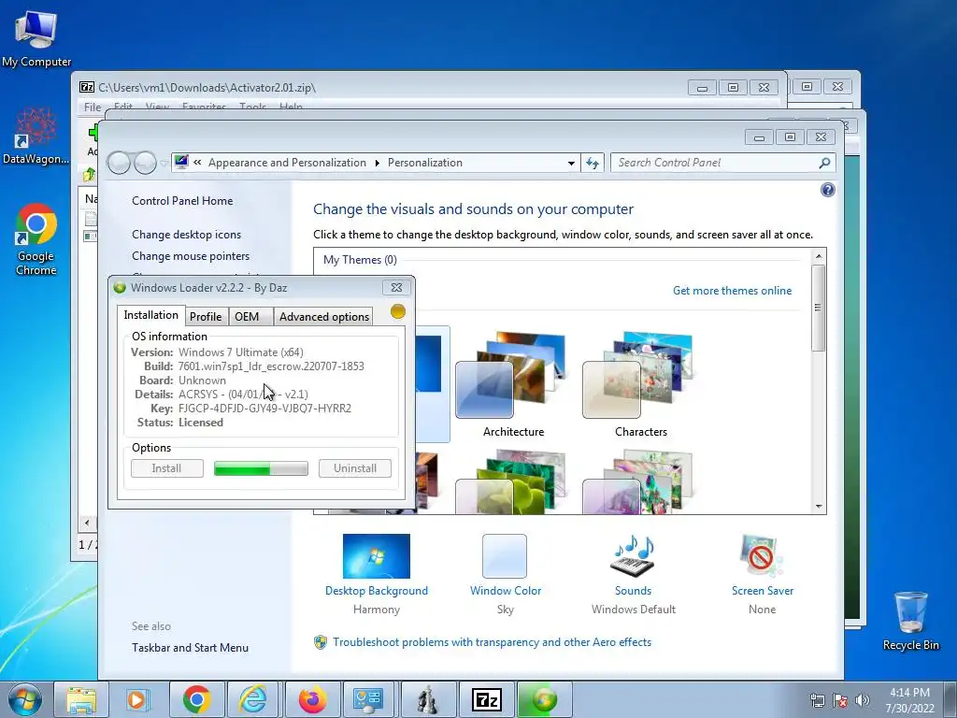Screen dimensions: 957x718
Task: Open DataWagon desktop shortcut
Action: click(36, 136)
